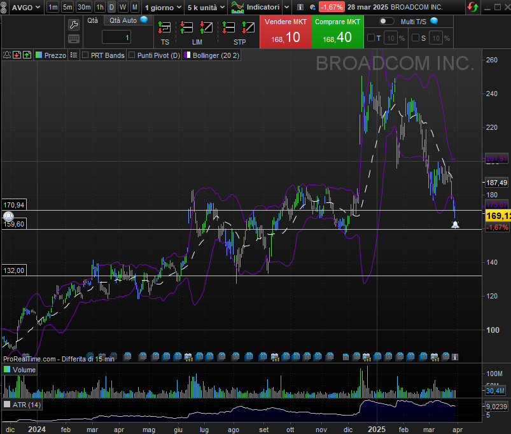Toggle the Punti Pivot (D) checkbox

[132, 55]
